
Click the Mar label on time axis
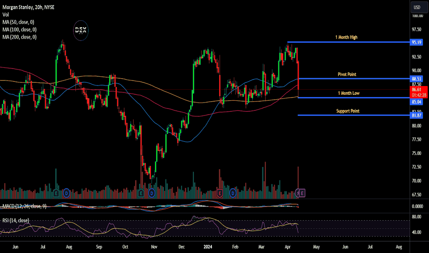(x=261, y=247)
